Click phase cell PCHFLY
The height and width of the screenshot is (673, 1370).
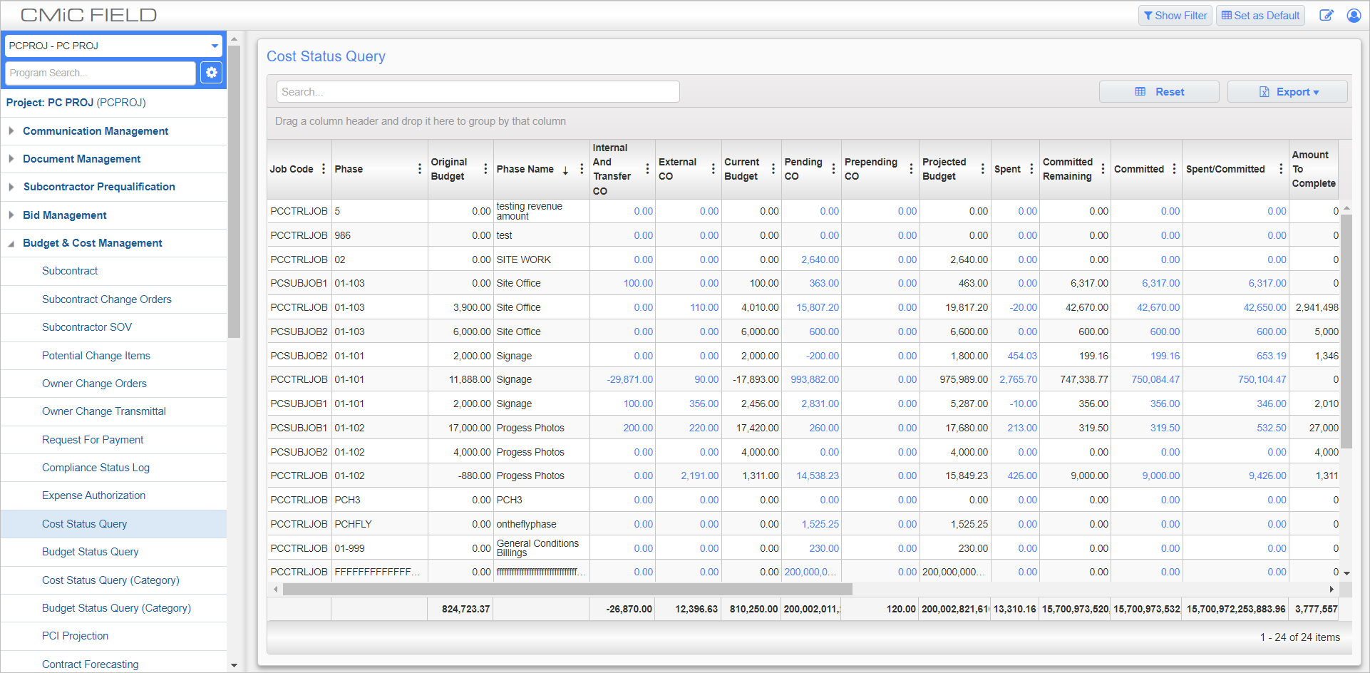click(354, 524)
